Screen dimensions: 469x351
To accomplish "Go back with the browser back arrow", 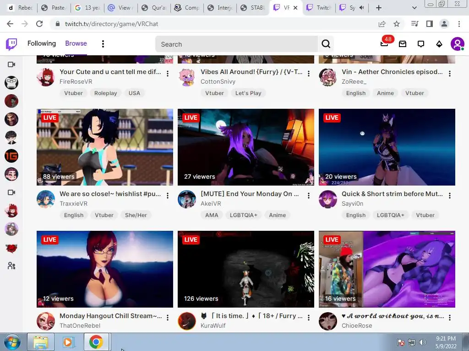I will click(10, 24).
